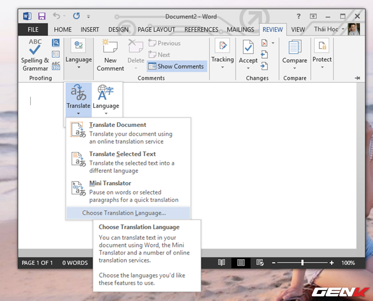Switch to the PAGE LAYOUT tab
This screenshot has height=301, width=373.
click(x=156, y=30)
